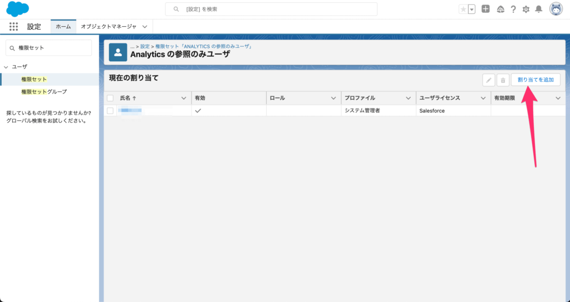
Task: Click the Analytics の参照のみユーザ page title
Action: [x=180, y=54]
